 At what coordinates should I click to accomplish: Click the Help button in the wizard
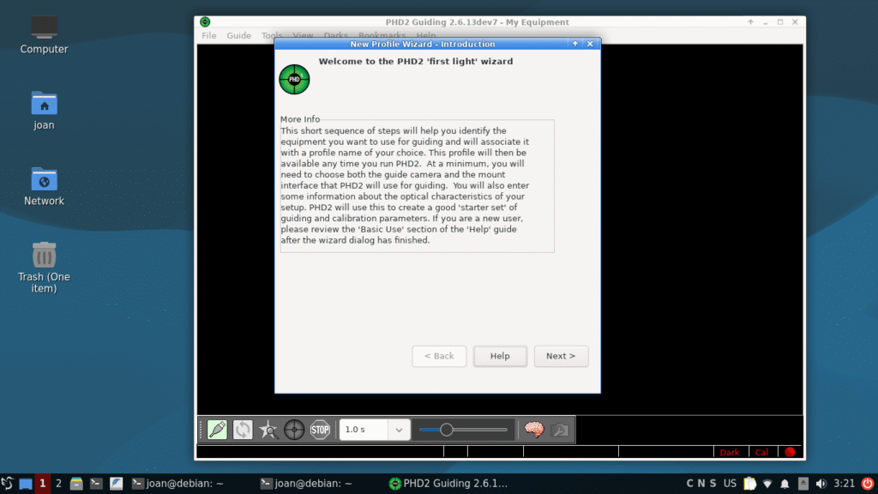pyautogui.click(x=500, y=357)
